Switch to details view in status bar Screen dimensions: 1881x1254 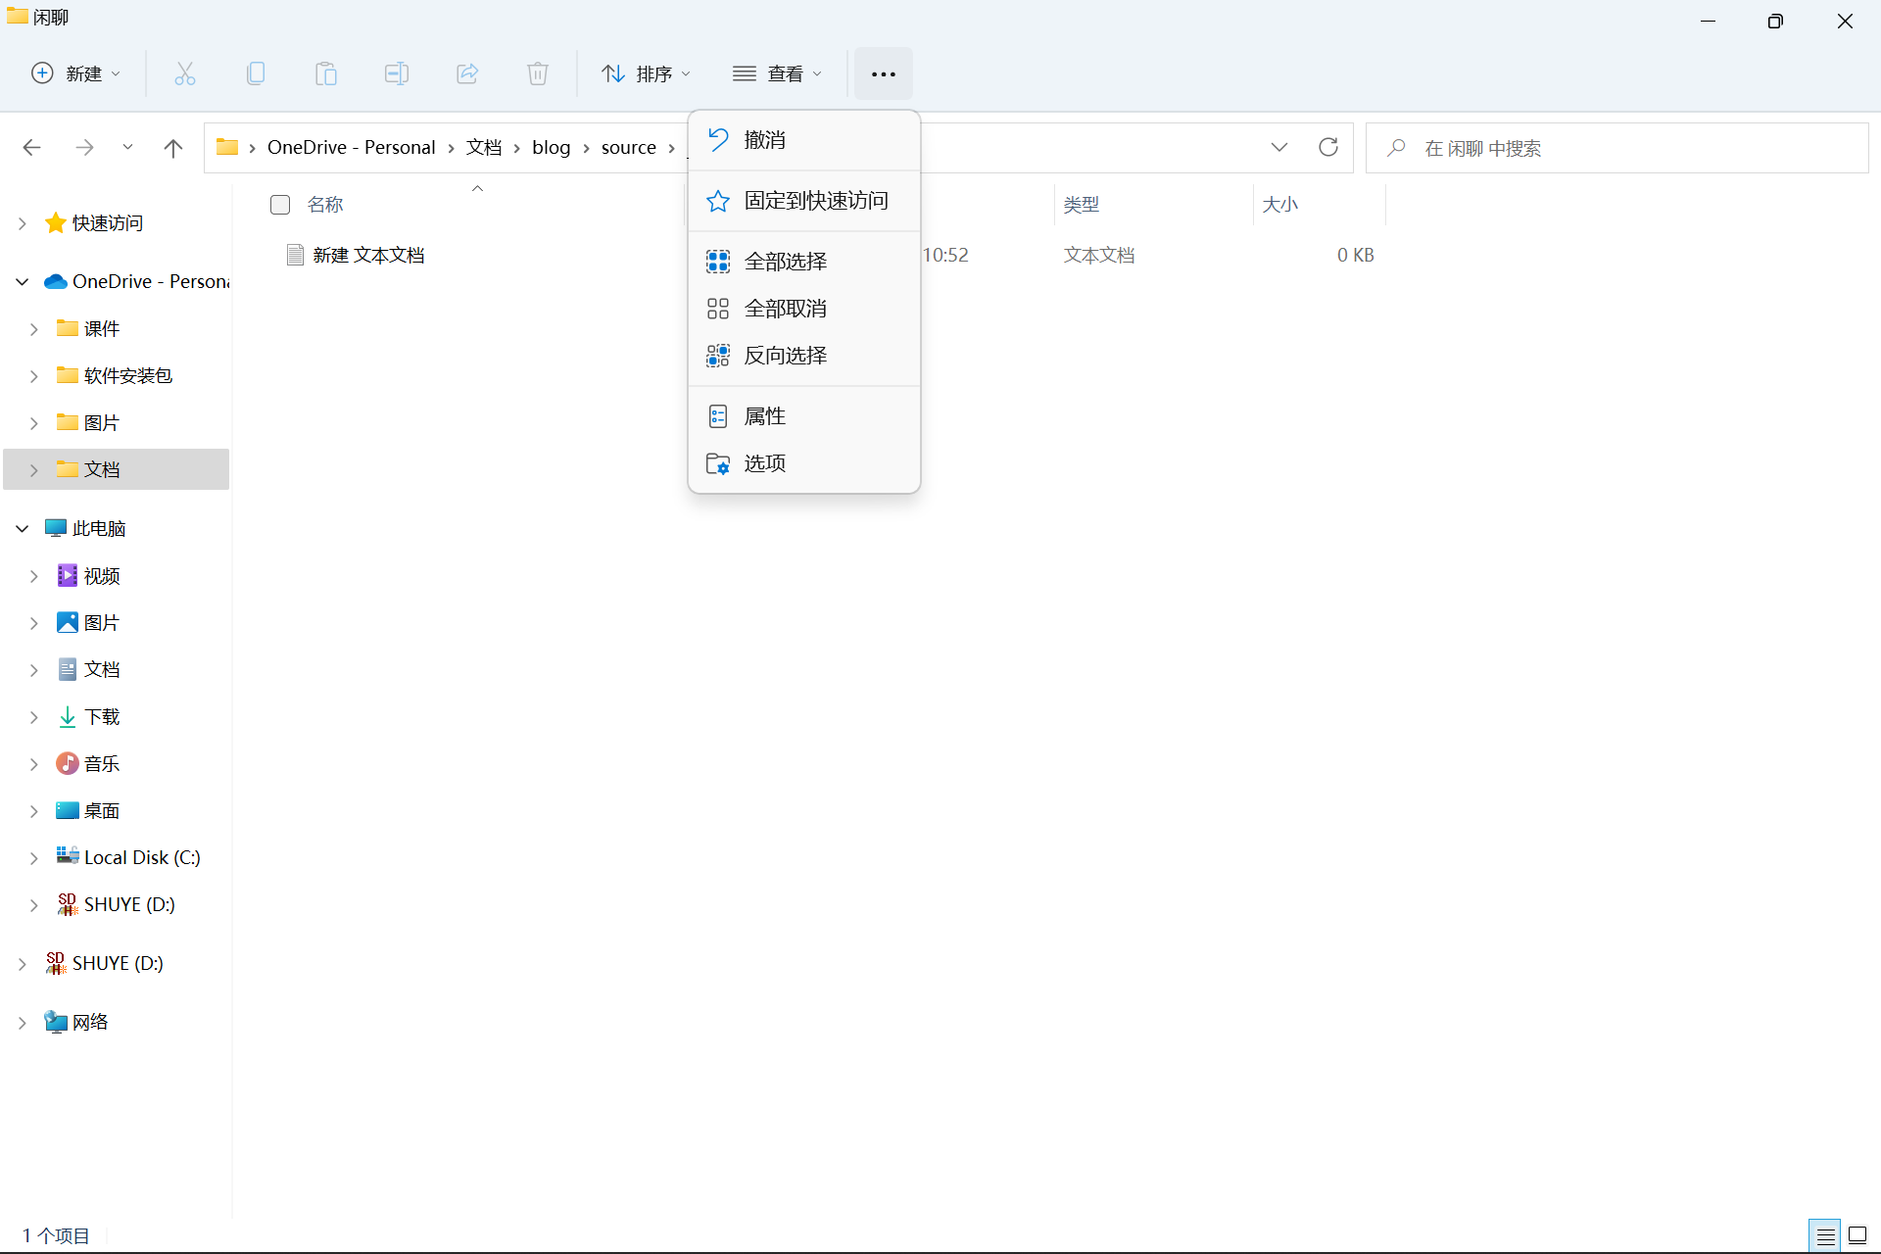[x=1825, y=1235]
